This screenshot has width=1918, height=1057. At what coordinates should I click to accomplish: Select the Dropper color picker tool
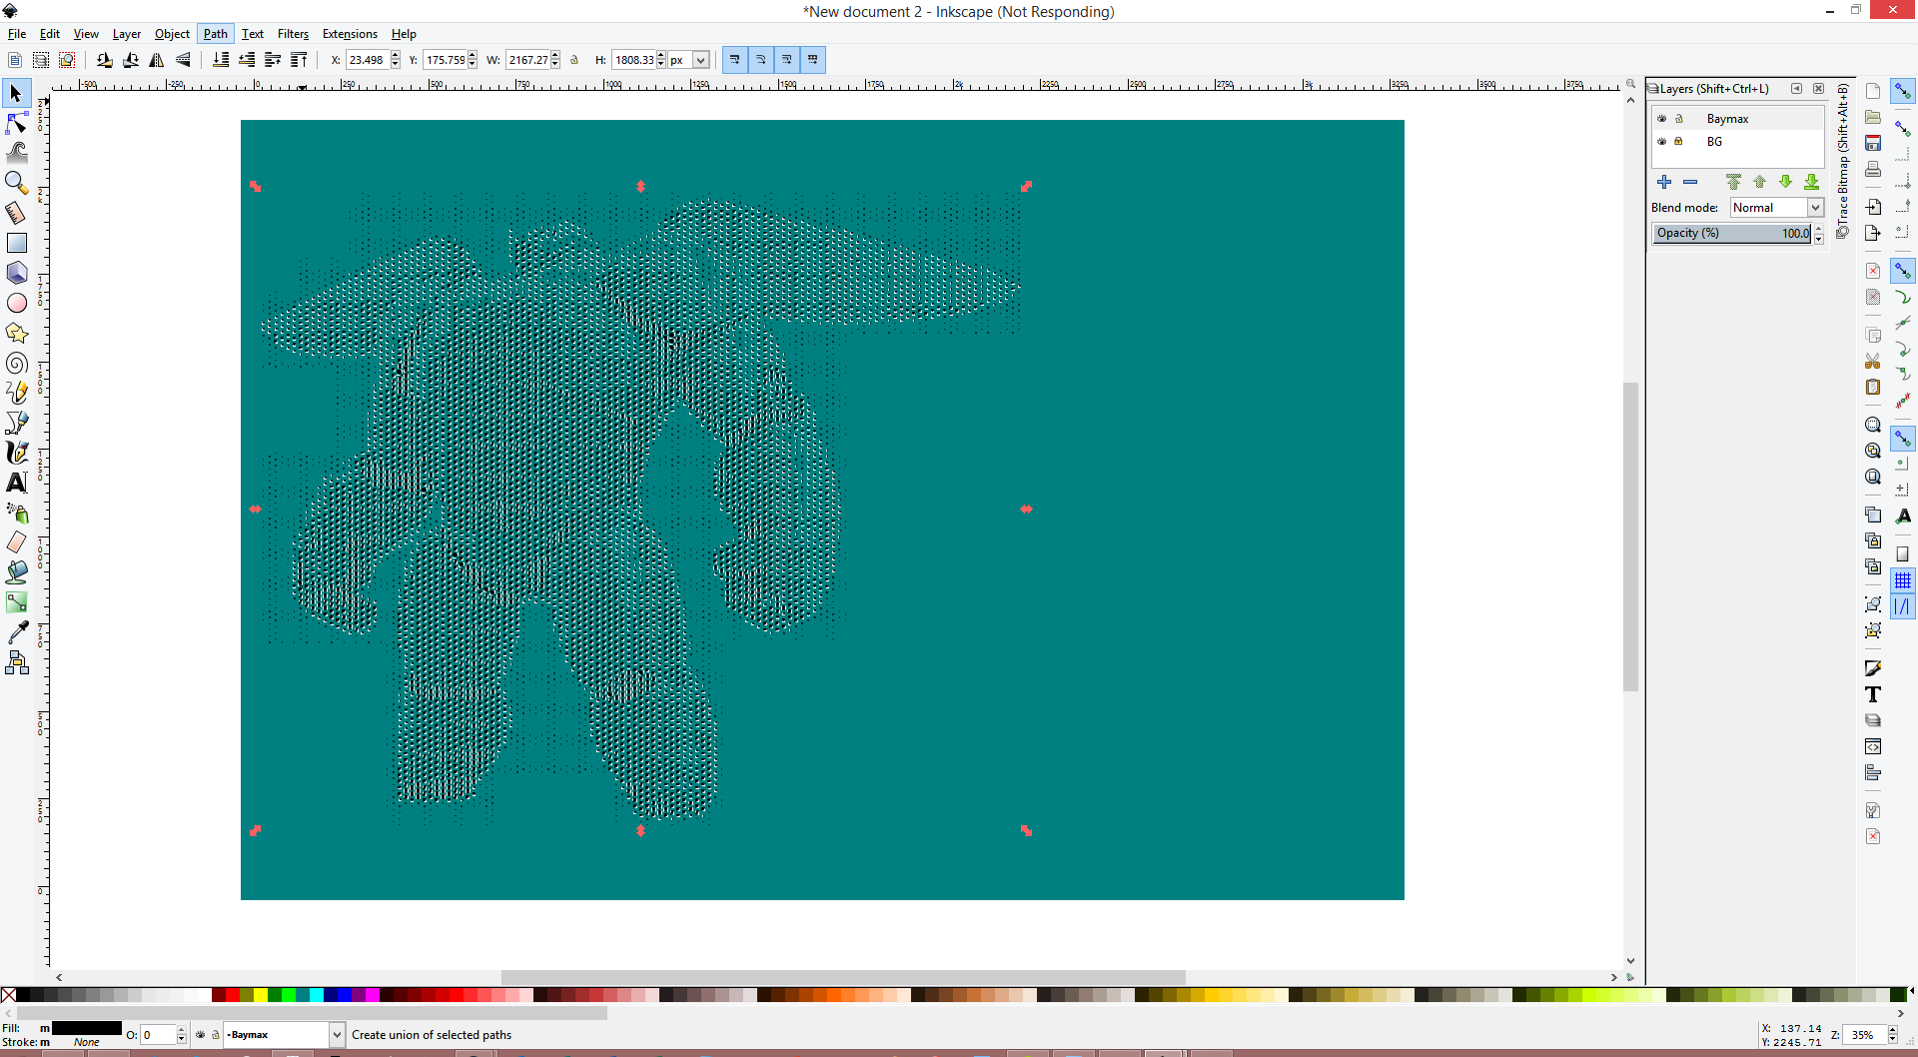[x=17, y=632]
